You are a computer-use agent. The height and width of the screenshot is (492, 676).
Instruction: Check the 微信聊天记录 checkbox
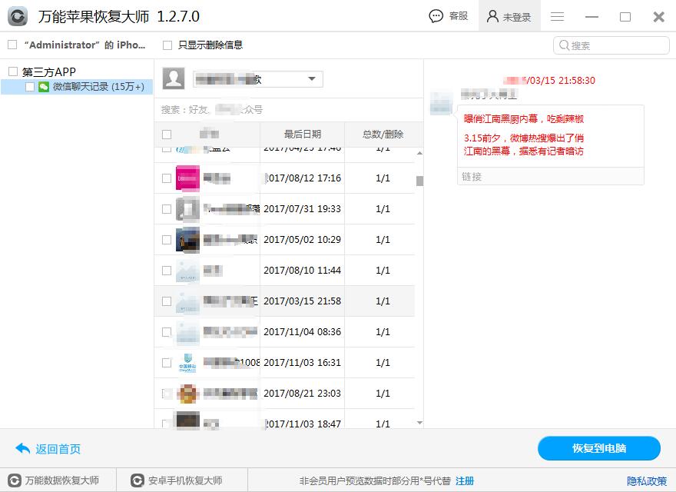pos(30,87)
